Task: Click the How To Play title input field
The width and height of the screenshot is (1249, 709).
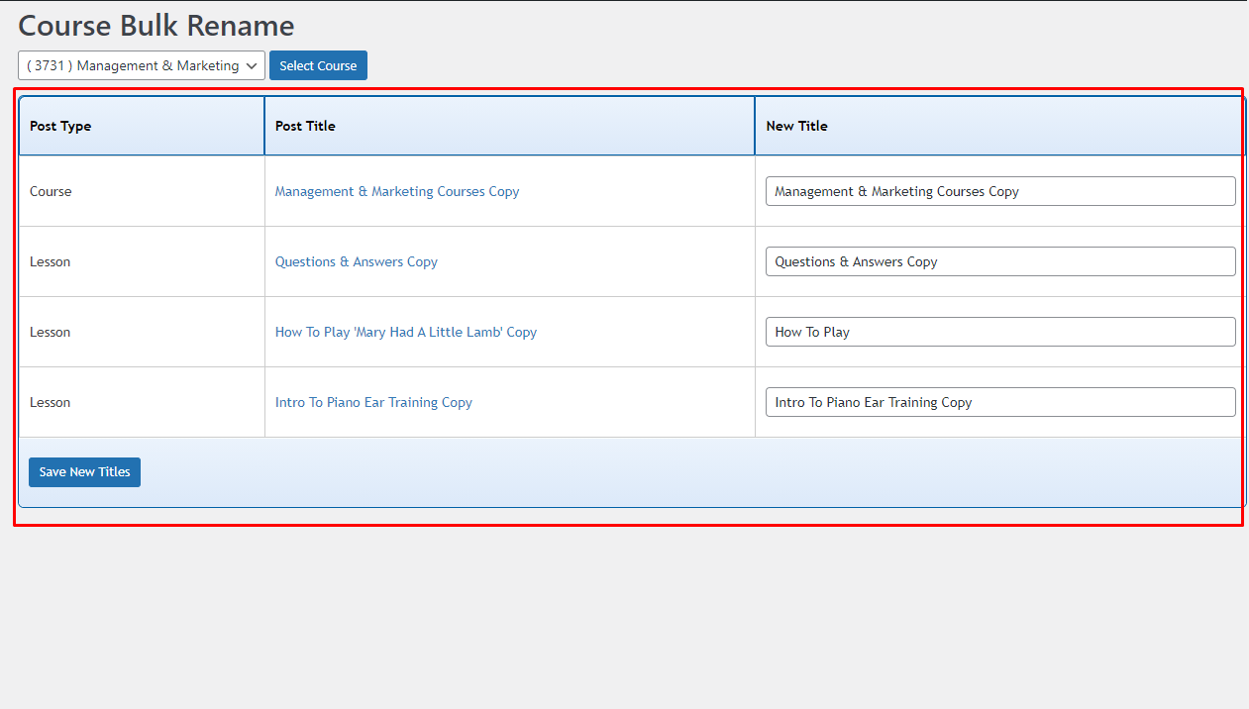Action: point(999,332)
